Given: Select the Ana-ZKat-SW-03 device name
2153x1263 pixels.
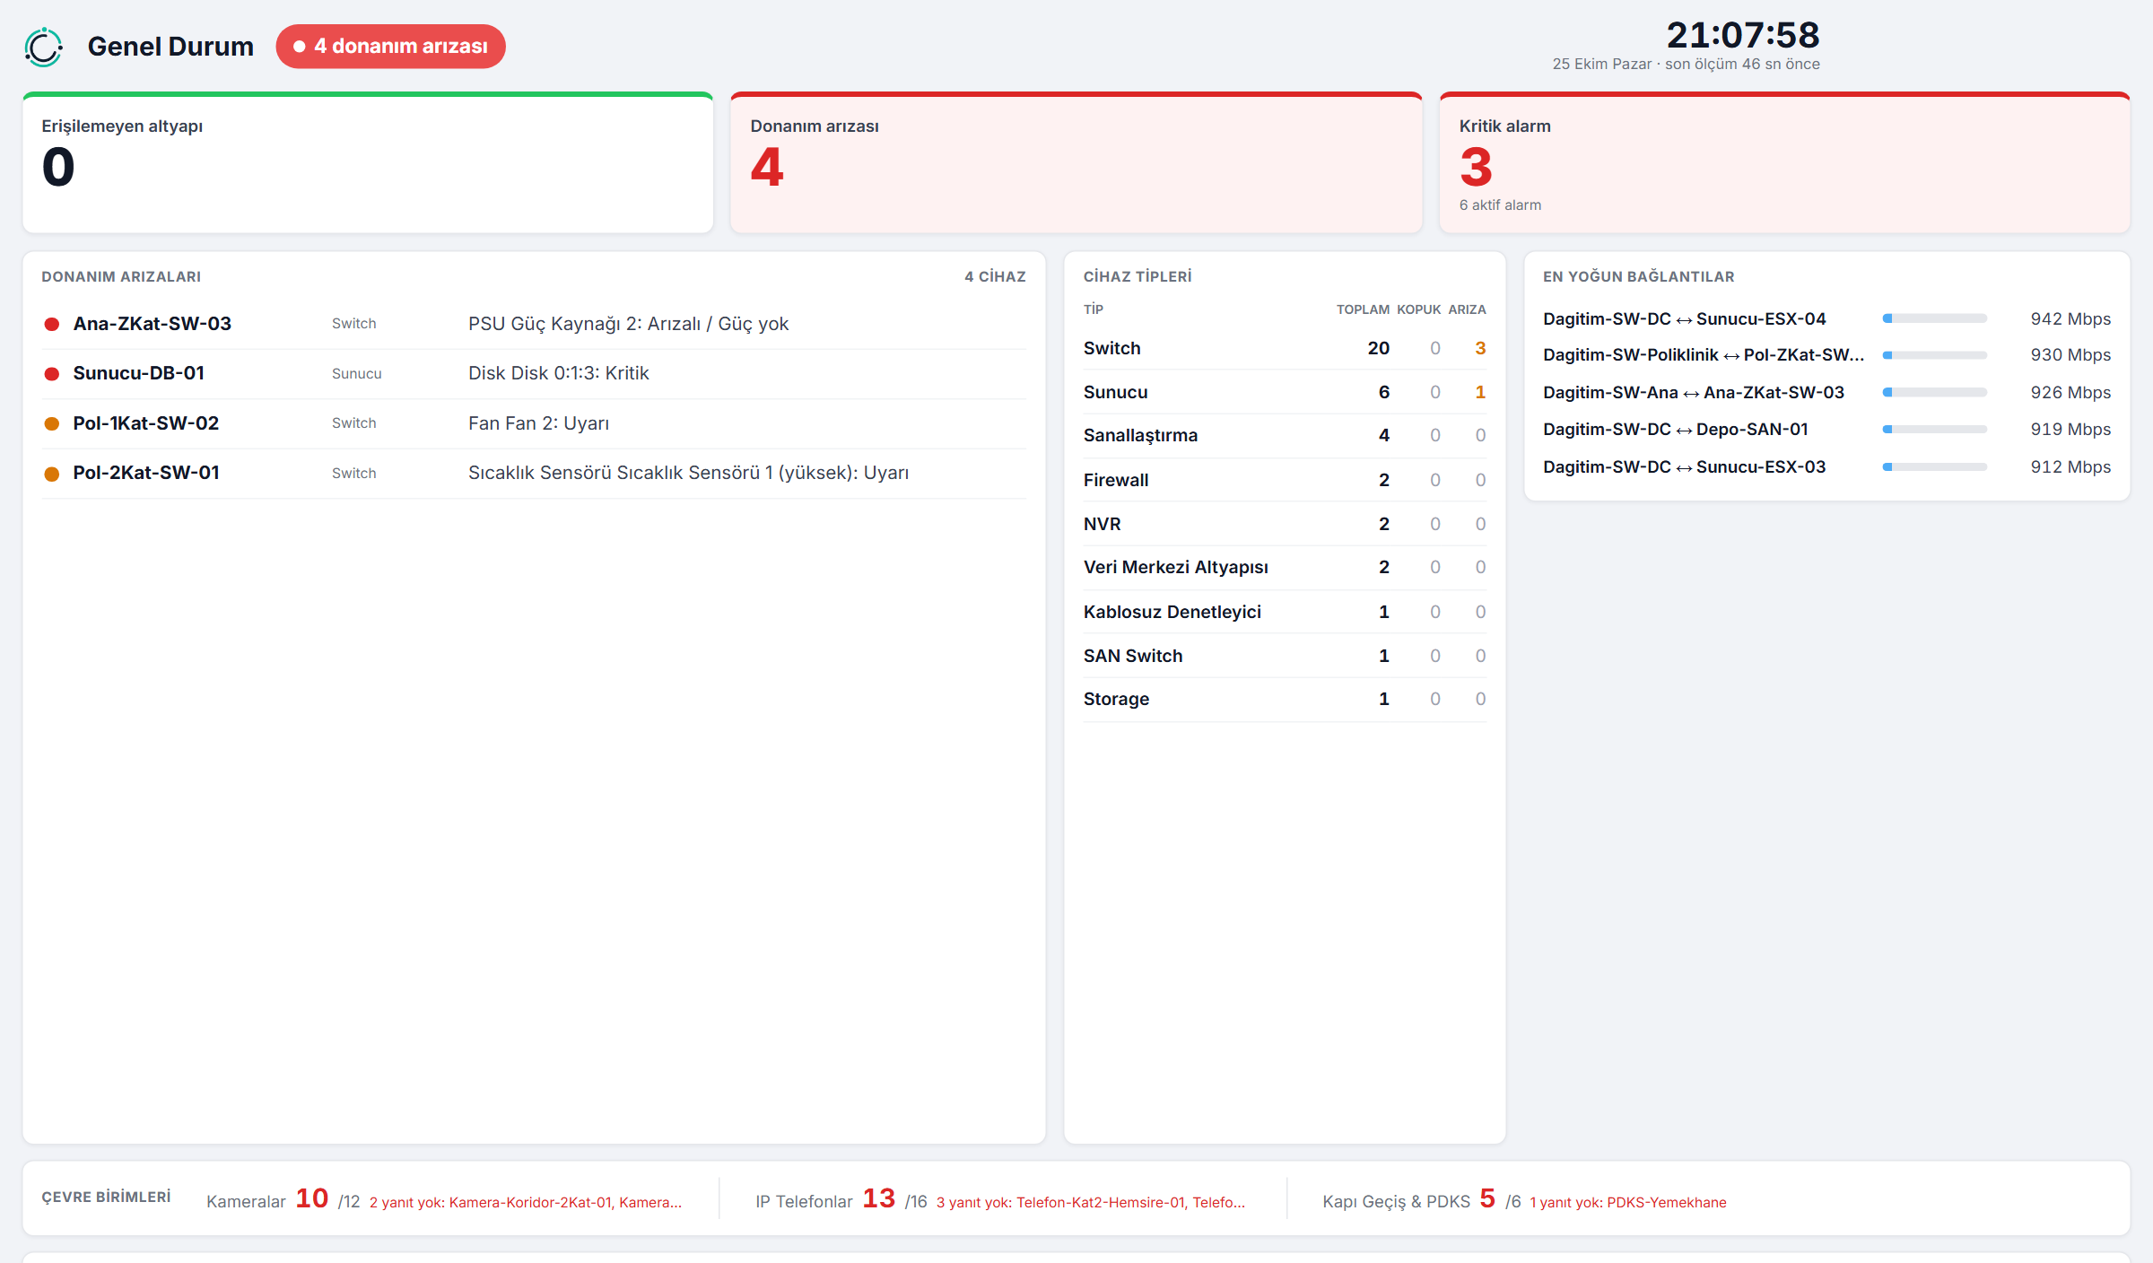Looking at the screenshot, I should 153,324.
